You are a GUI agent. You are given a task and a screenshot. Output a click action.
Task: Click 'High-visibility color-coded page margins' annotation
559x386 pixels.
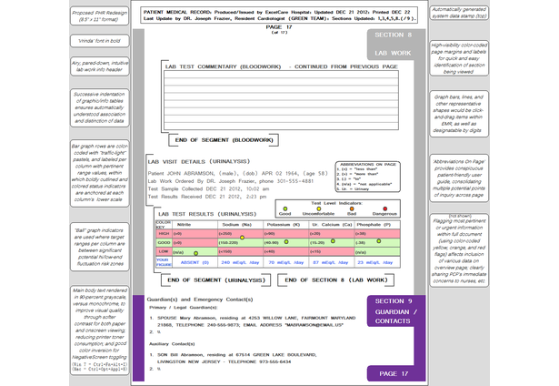459,58
